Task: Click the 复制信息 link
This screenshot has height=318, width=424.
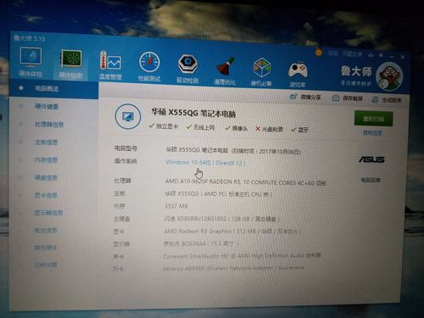Action: coord(372,133)
